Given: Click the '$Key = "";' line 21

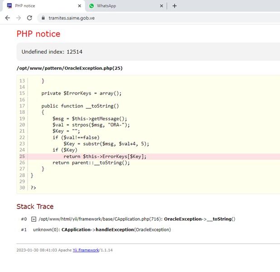Looking at the screenshot, I should (66, 131).
